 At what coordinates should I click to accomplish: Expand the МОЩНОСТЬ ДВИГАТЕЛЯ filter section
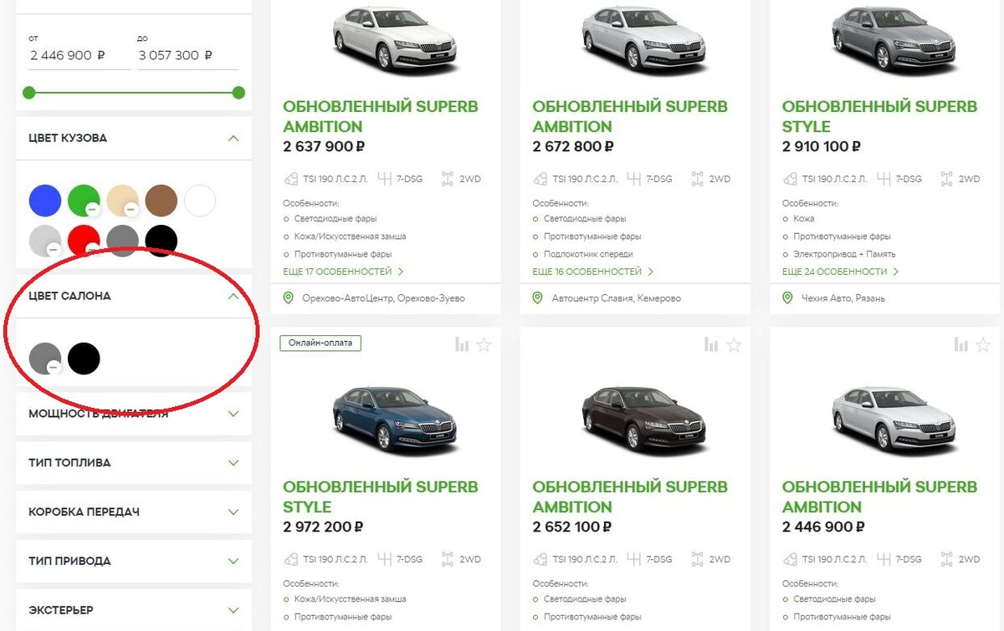pyautogui.click(x=134, y=413)
